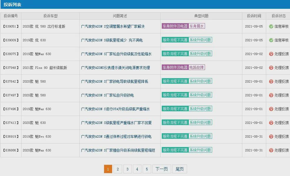Click 投诉车型 column header
The width and height of the screenshot is (290, 176).
pyautogui.click(x=51, y=16)
